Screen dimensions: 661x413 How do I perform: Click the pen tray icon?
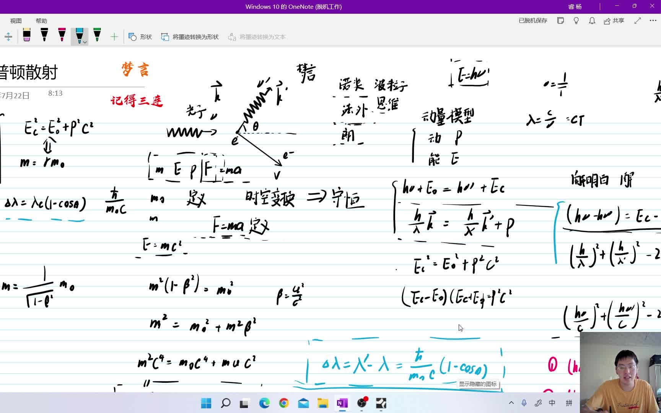[x=538, y=403]
